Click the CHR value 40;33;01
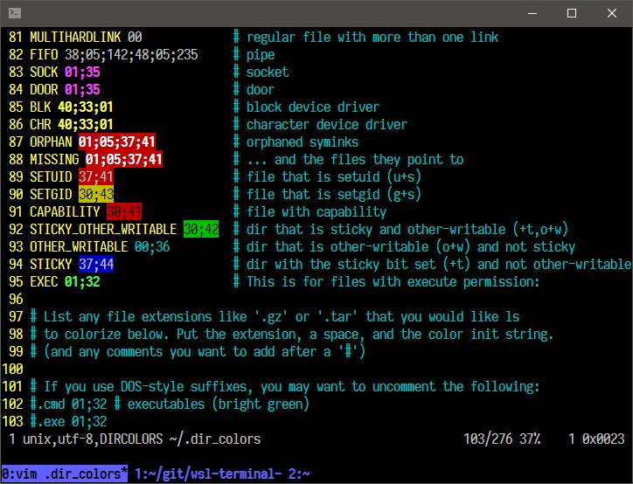This screenshot has width=633, height=484. 86,124
